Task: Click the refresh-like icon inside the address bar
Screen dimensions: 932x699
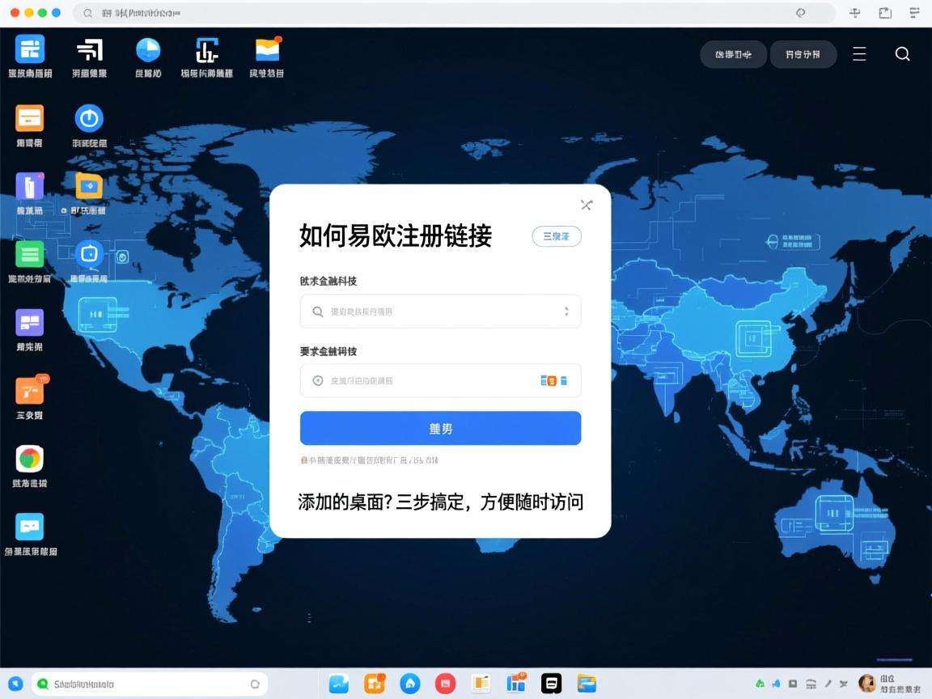Action: (801, 12)
